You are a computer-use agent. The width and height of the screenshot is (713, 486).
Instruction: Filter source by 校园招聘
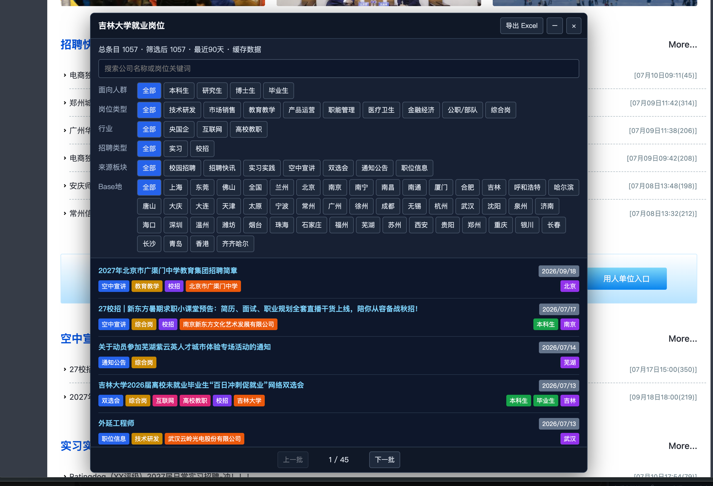(182, 168)
